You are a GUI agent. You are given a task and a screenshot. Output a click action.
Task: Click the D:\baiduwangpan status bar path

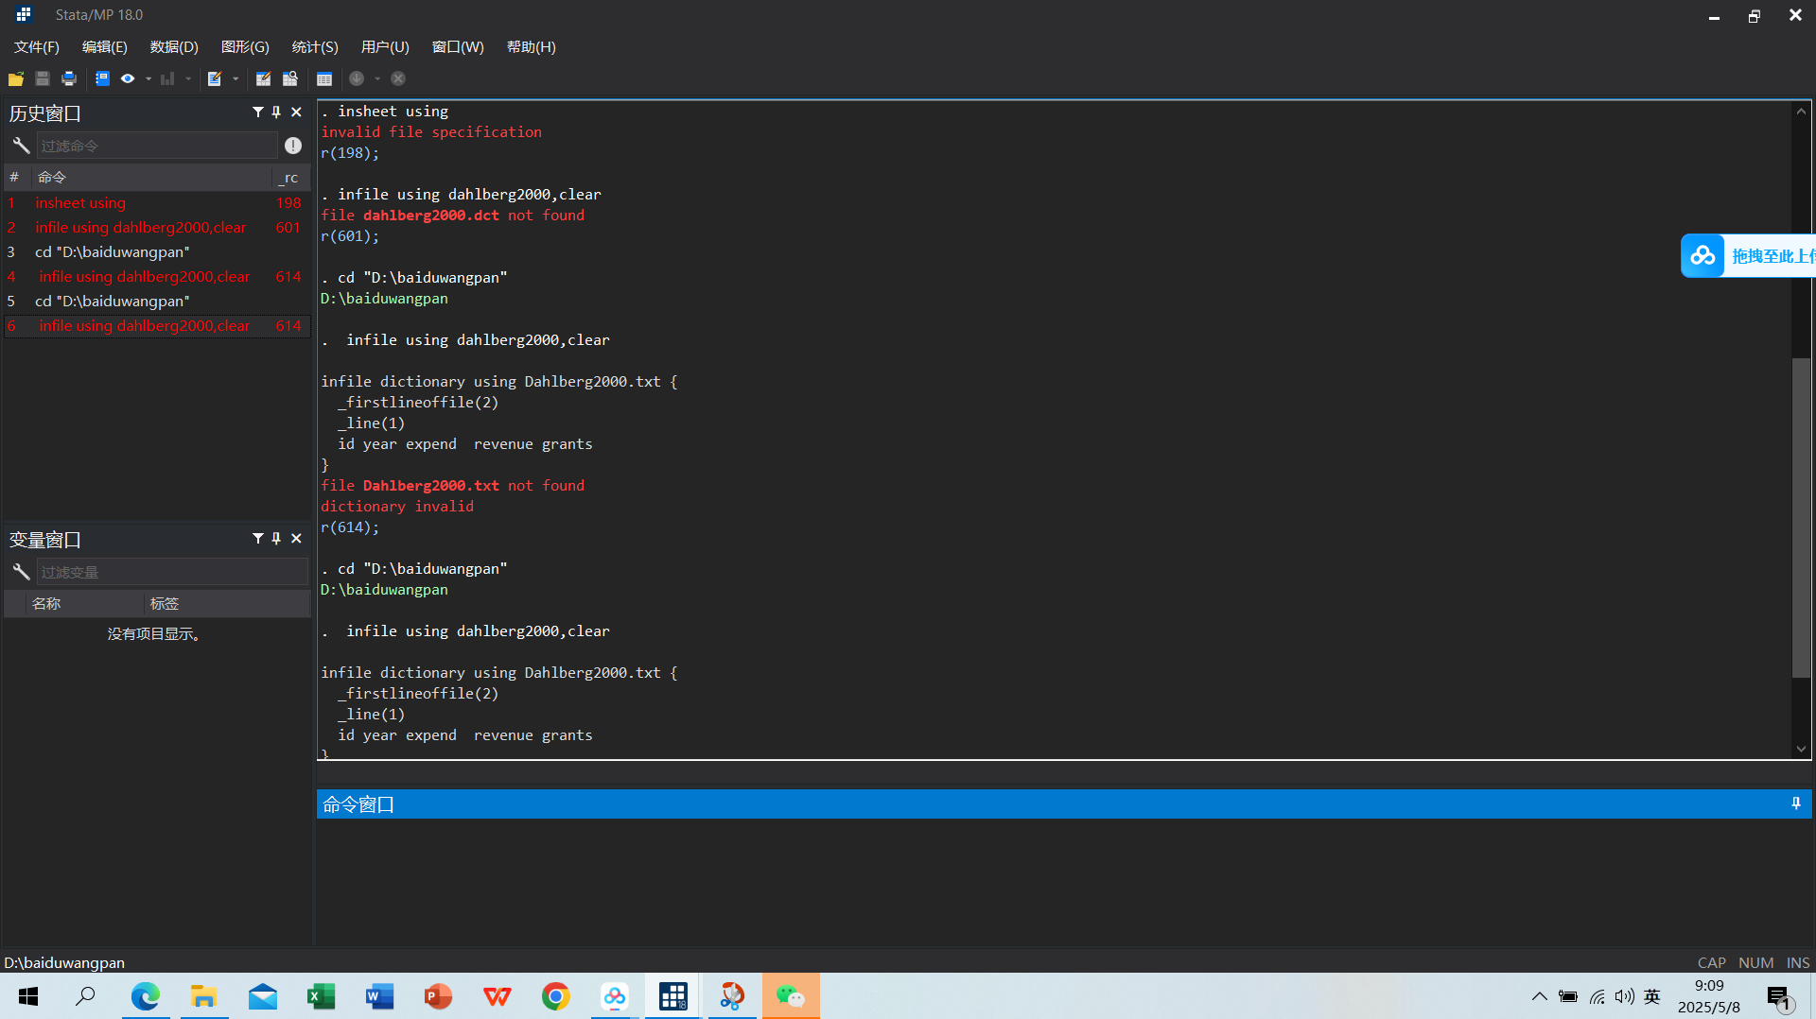[64, 962]
